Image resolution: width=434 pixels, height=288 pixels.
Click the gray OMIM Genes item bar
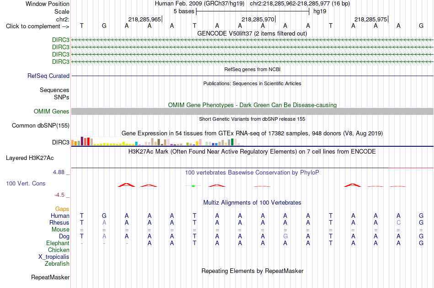click(252, 111)
